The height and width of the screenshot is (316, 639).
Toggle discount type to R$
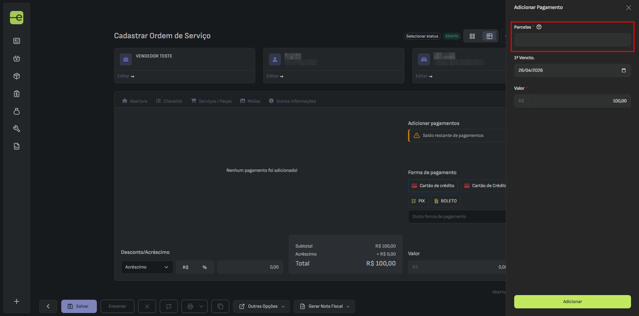(185, 267)
